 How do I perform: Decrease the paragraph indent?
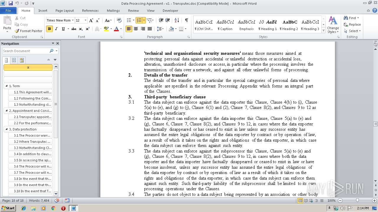pos(161,20)
